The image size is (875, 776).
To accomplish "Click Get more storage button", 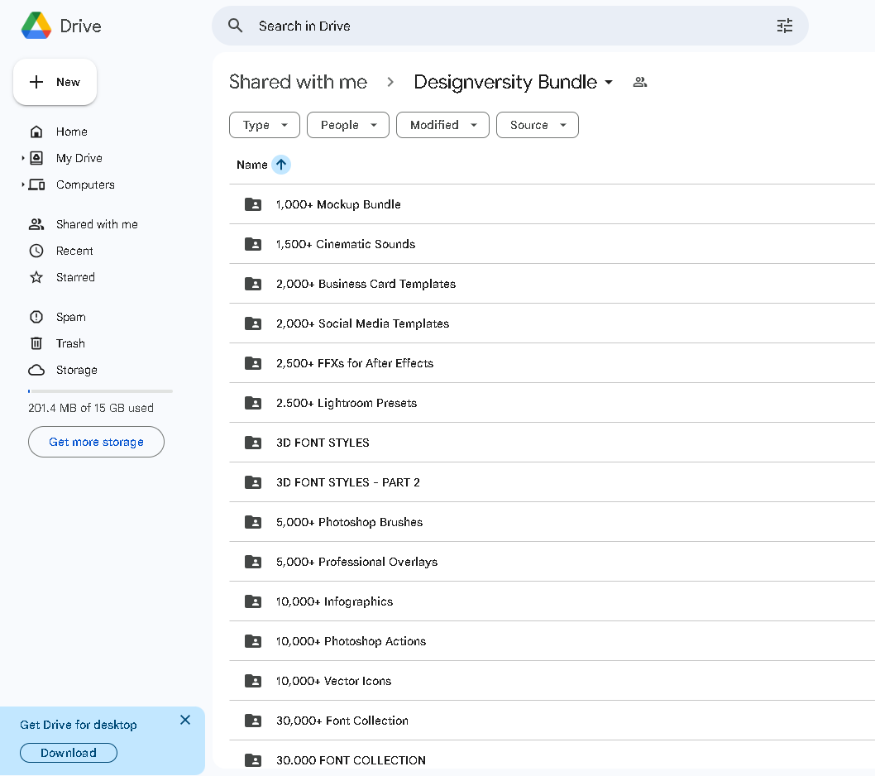I will click(x=96, y=442).
